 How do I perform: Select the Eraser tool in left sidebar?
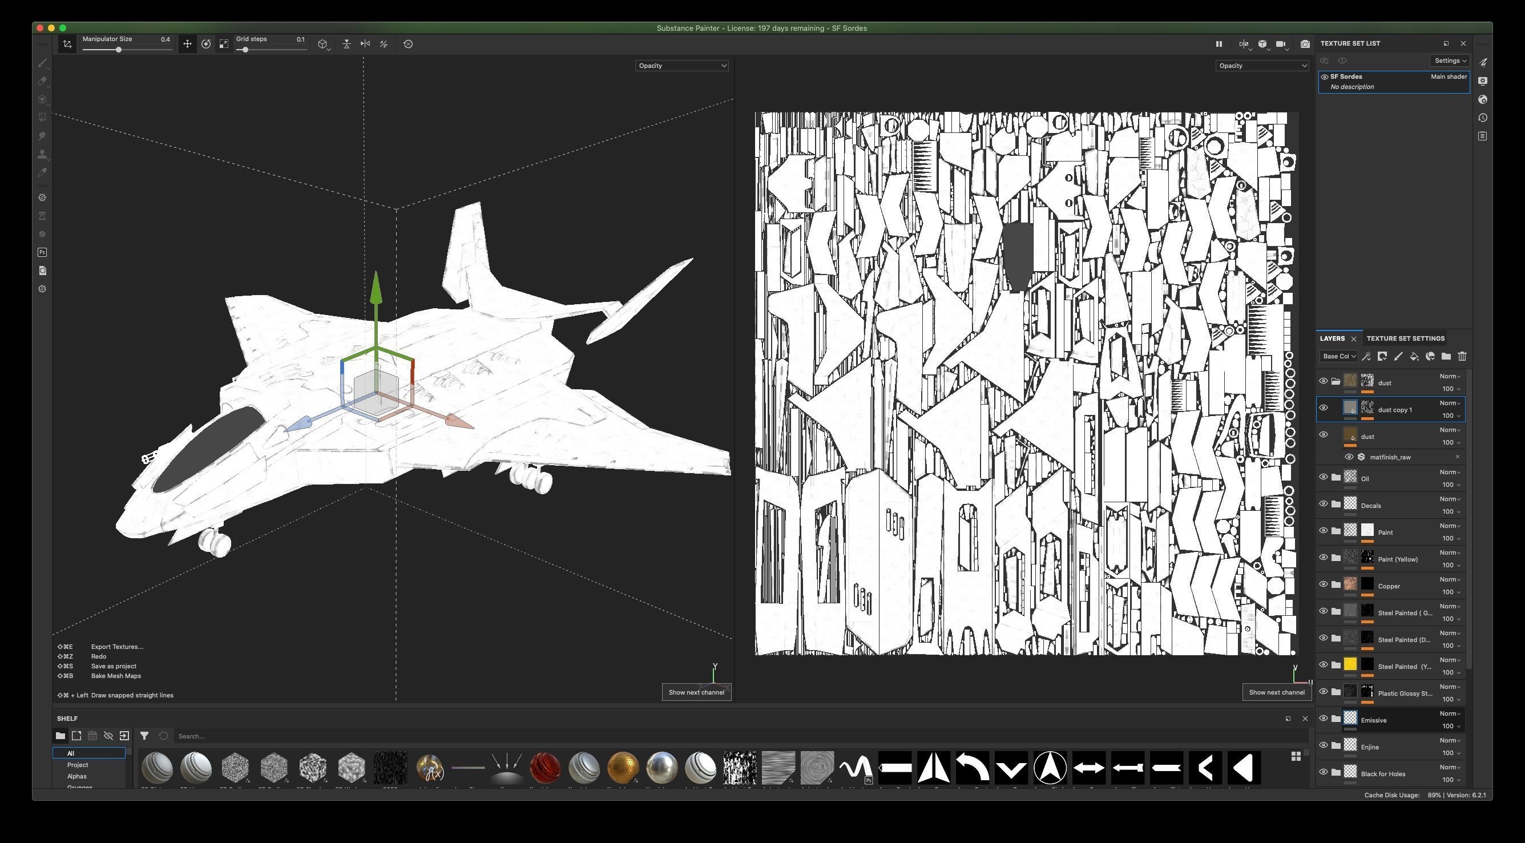point(42,81)
